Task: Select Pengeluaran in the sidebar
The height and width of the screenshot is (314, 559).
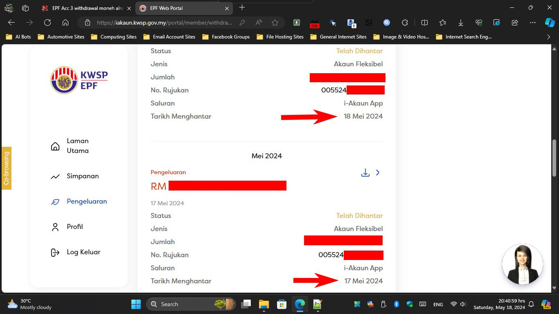Action: pyautogui.click(x=79, y=201)
